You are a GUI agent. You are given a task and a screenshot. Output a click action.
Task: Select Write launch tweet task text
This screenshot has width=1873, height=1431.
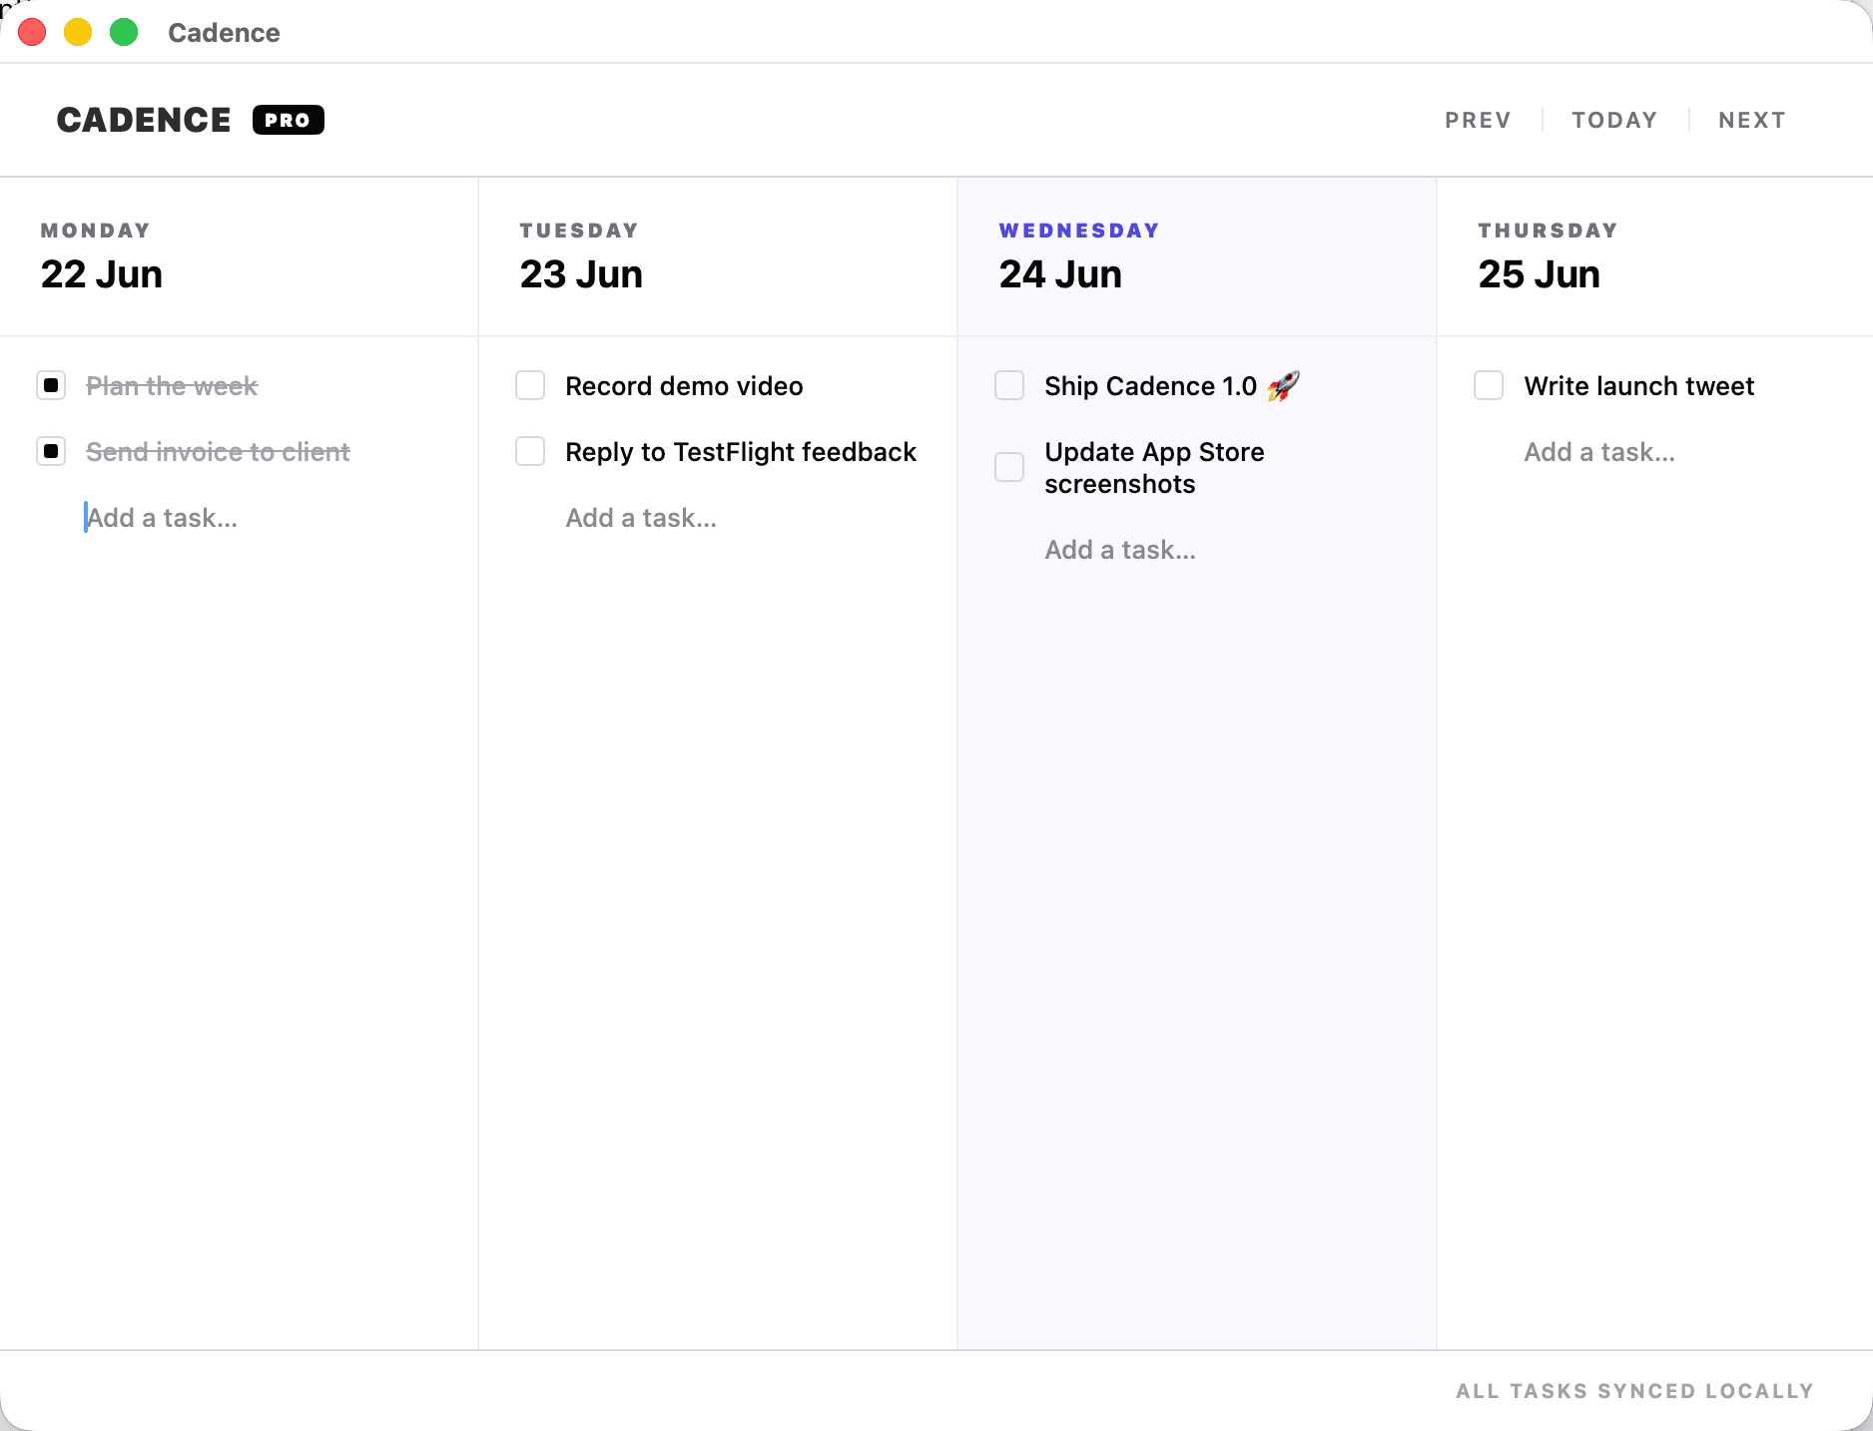tap(1638, 386)
